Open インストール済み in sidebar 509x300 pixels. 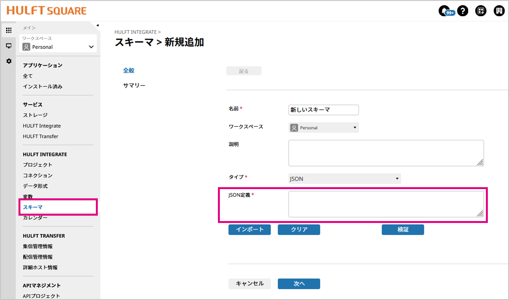pyautogui.click(x=43, y=87)
